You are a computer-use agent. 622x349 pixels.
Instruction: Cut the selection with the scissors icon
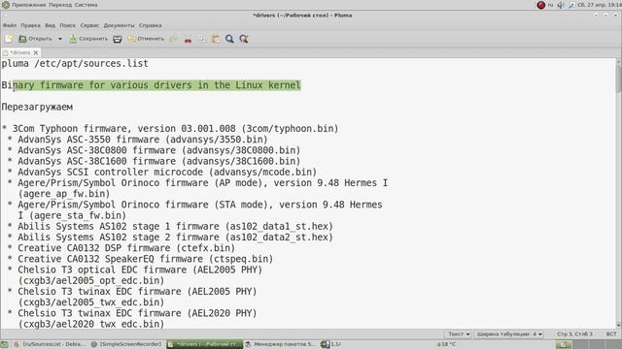188,39
